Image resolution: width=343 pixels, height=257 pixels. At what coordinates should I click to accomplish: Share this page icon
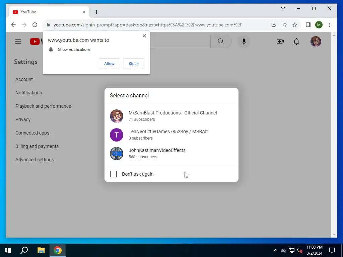[284, 25]
